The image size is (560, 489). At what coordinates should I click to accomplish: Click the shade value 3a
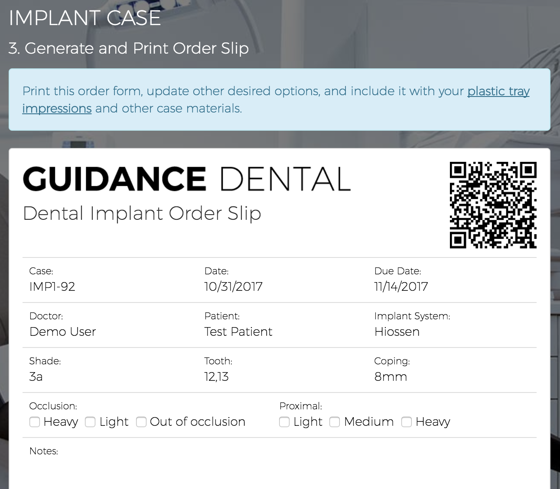pos(36,377)
